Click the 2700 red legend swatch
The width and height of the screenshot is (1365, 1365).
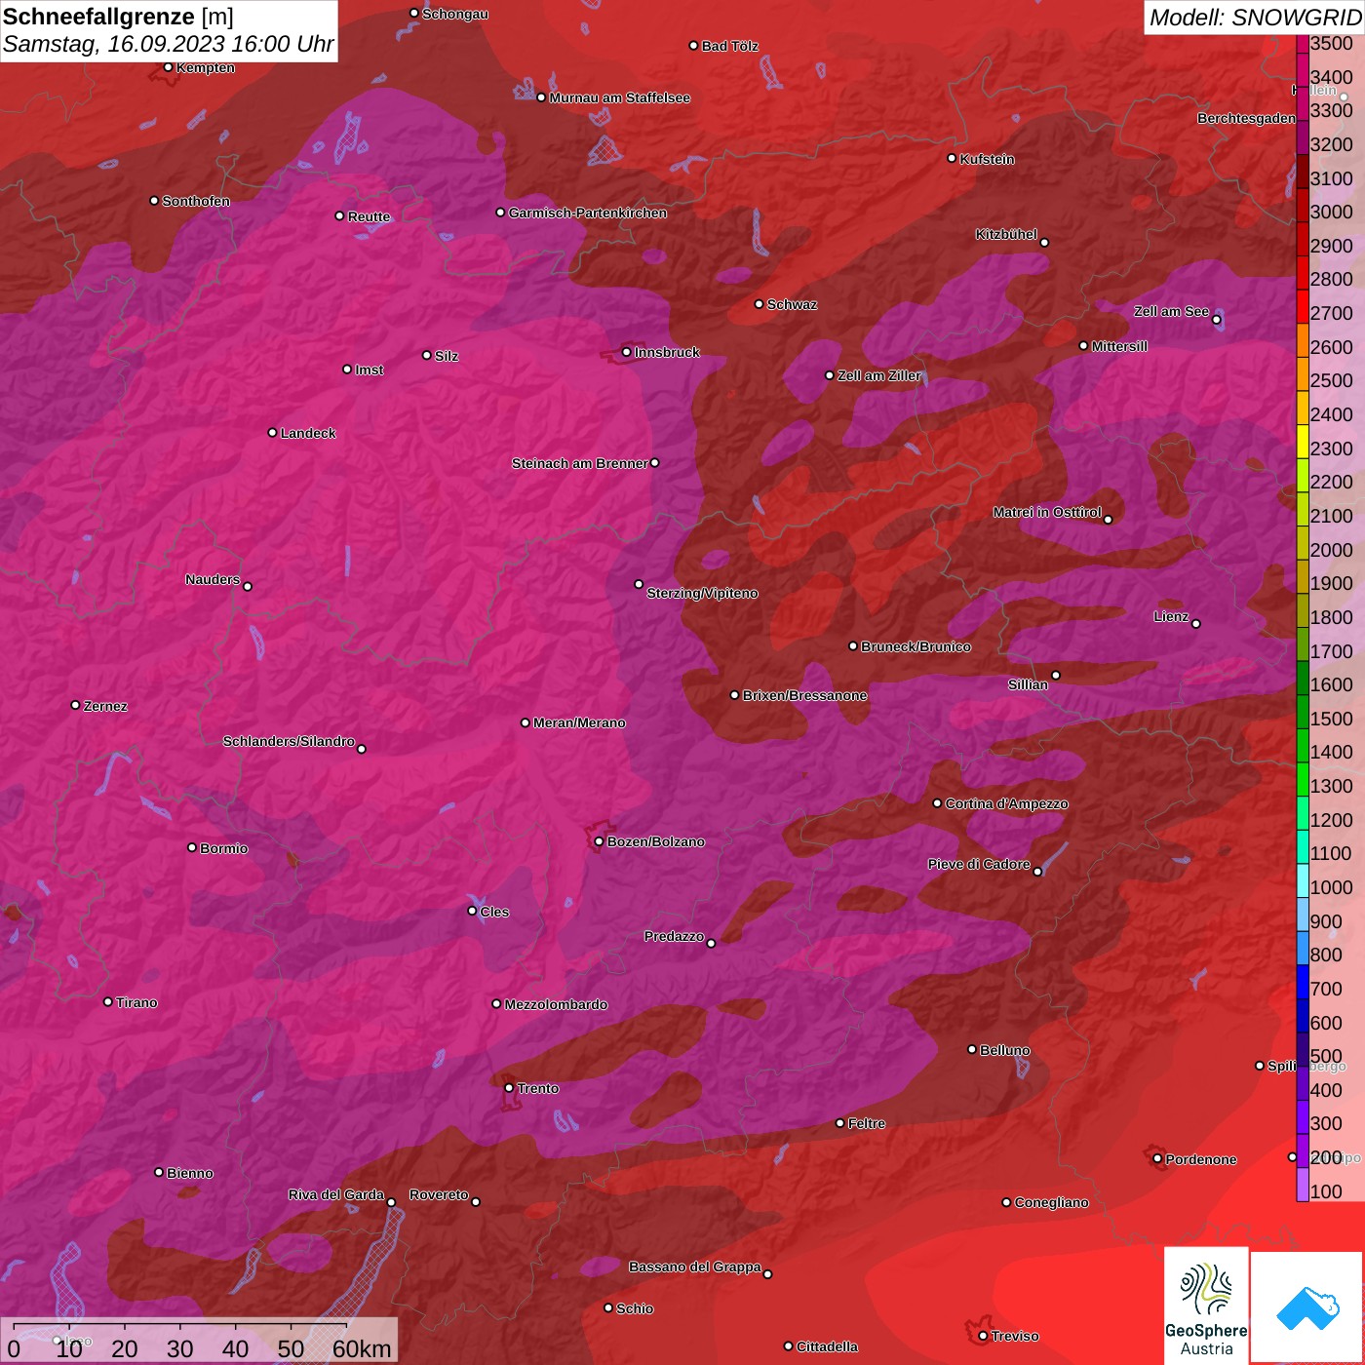(1302, 307)
